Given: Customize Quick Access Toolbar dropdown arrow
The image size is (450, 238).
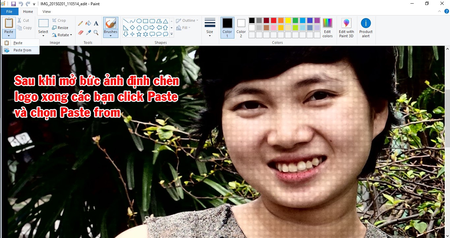Looking at the screenshot, I should coord(34,4).
